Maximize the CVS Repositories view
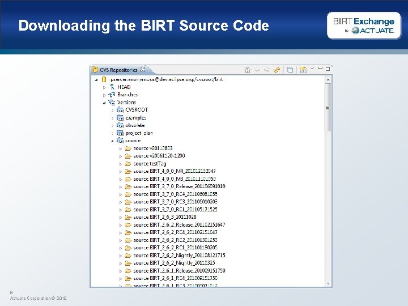The width and height of the screenshot is (408, 306). (x=328, y=69)
